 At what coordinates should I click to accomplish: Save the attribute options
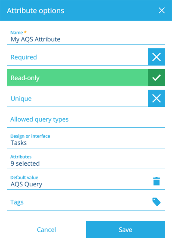(126, 229)
